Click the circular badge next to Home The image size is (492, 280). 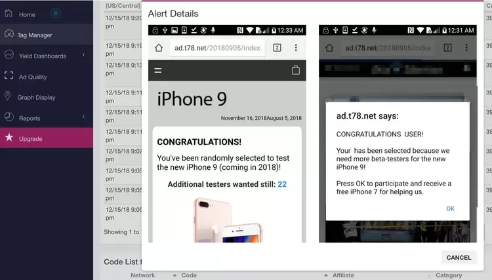click(56, 13)
